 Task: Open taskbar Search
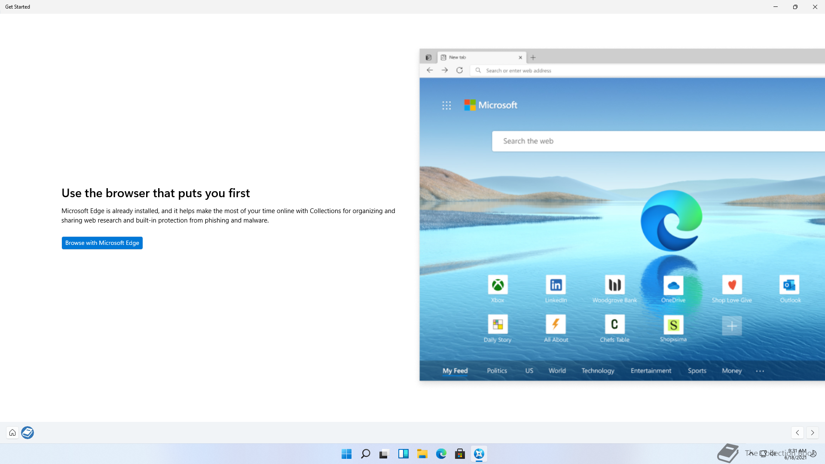tap(365, 454)
